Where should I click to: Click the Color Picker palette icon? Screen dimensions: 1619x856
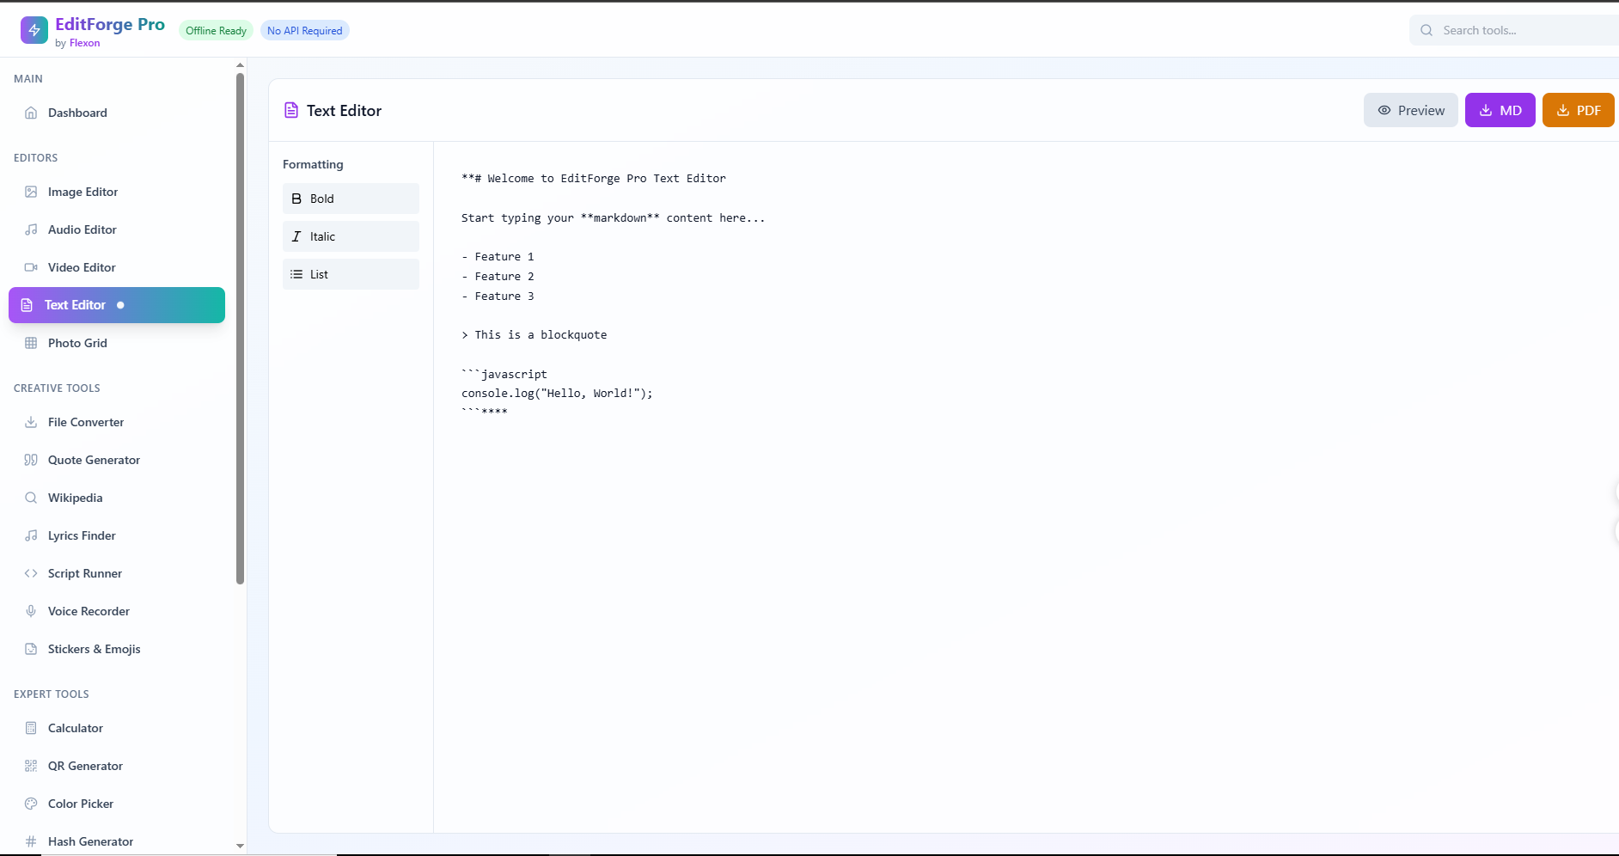[x=31, y=804]
